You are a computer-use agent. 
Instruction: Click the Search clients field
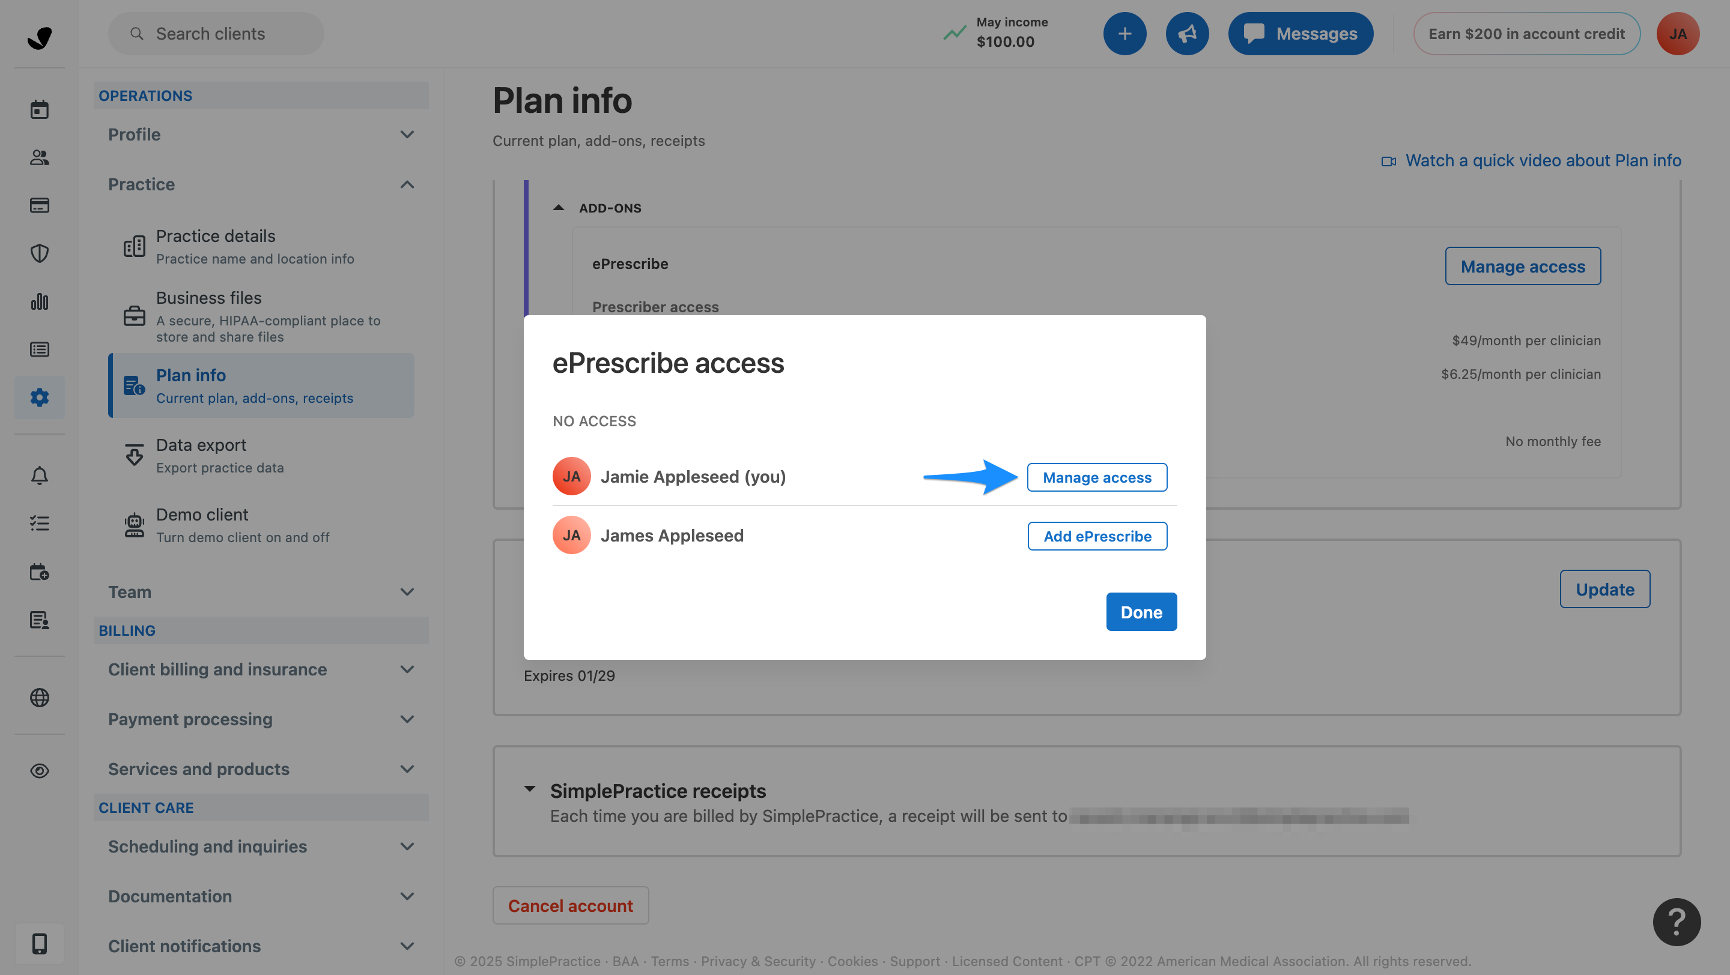216,34
